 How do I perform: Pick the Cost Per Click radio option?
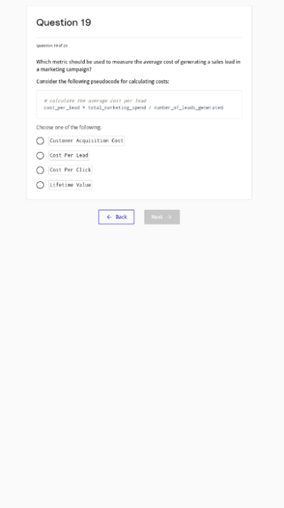coord(40,171)
